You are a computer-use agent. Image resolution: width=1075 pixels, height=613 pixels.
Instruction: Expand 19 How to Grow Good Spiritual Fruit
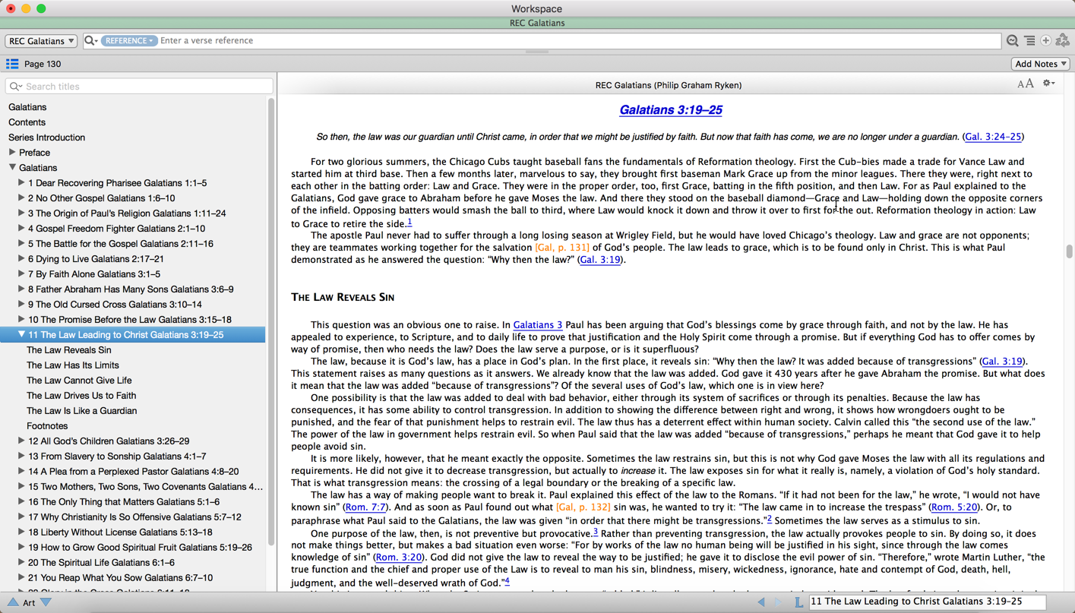pyautogui.click(x=21, y=548)
